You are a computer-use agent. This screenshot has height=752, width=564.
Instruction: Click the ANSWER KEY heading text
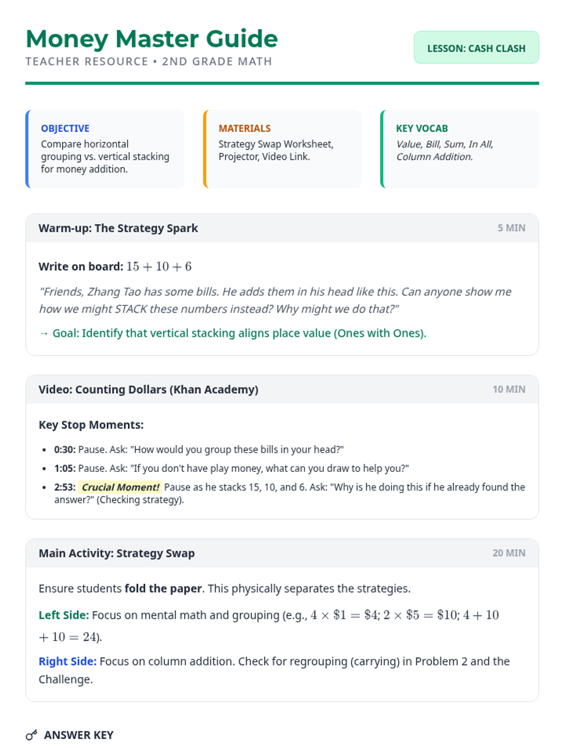(78, 735)
